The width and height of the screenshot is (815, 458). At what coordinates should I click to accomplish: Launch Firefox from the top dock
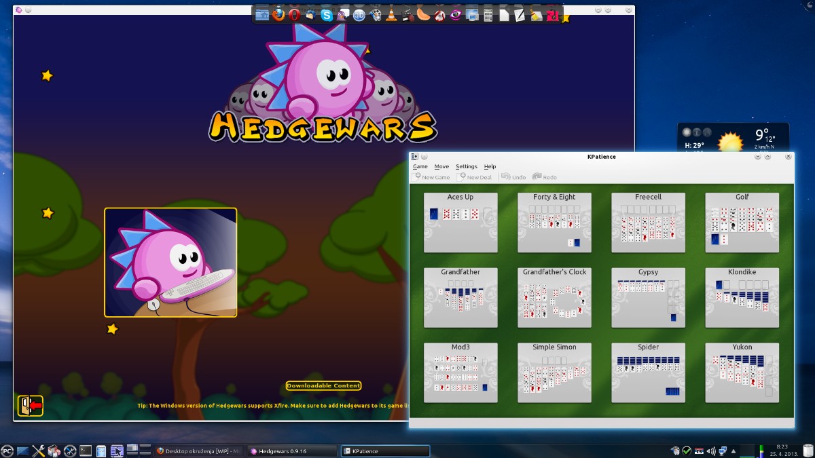click(278, 15)
